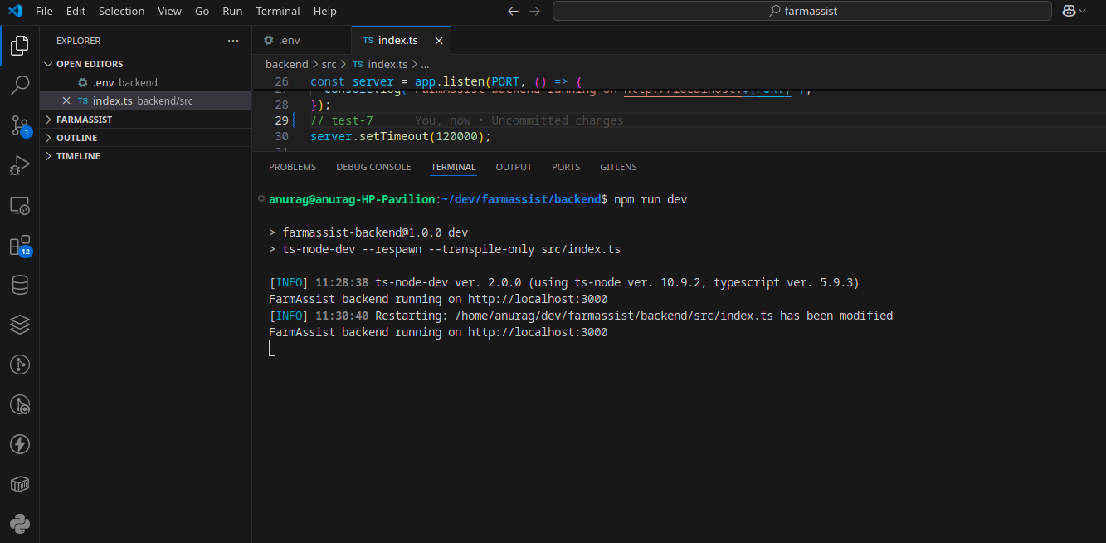Collapse the Open Editors section

pos(48,64)
